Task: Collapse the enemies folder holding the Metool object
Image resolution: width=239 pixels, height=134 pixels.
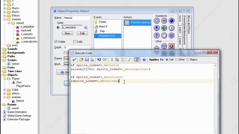Action: coord(4,97)
